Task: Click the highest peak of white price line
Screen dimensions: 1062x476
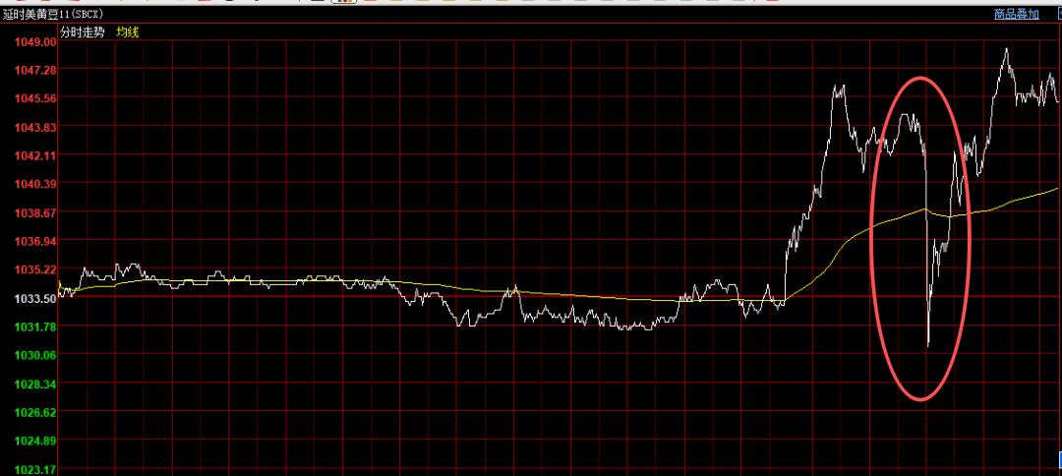Action: [x=1006, y=49]
